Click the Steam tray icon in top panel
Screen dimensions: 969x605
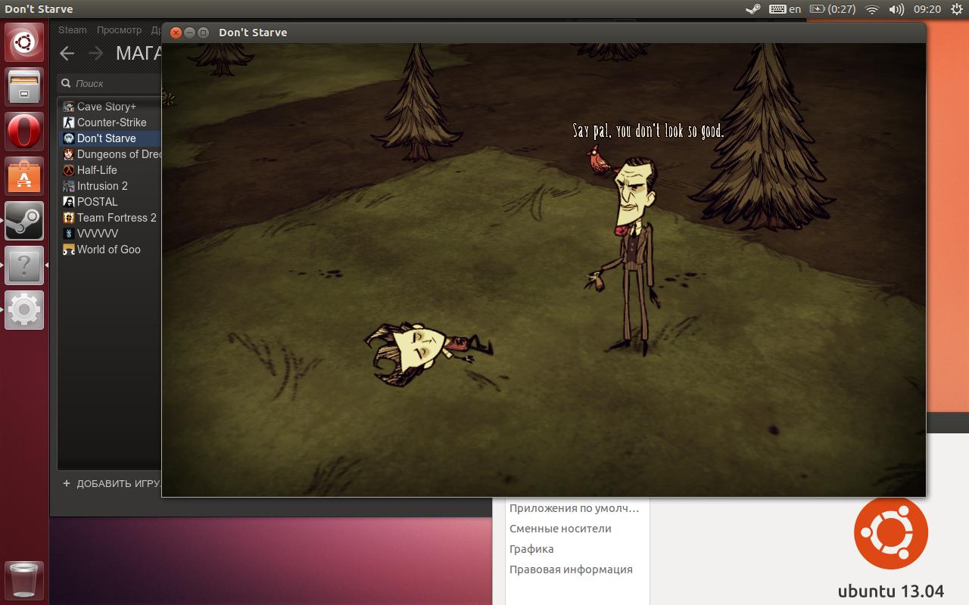(x=752, y=9)
